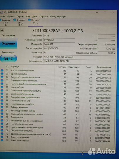Click status icon for attribute C7
Screen dimensions: 119x159
pos(2,130)
